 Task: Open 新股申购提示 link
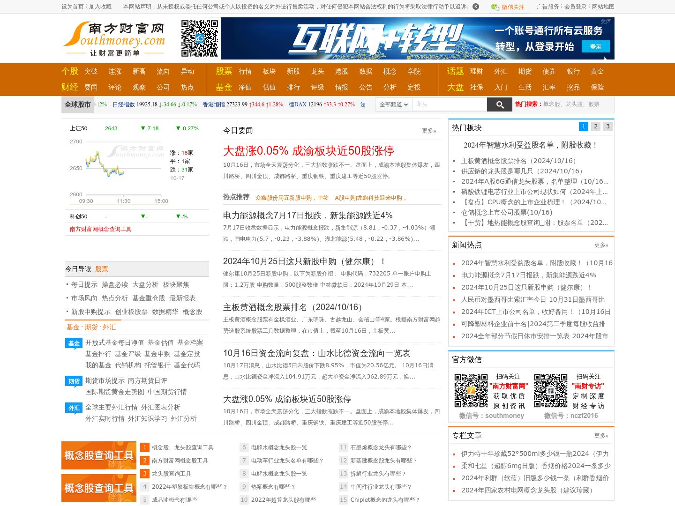91,312
